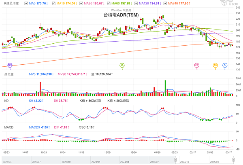
Task: Toggle the MA20 checkbox off
Action: click(81, 3)
